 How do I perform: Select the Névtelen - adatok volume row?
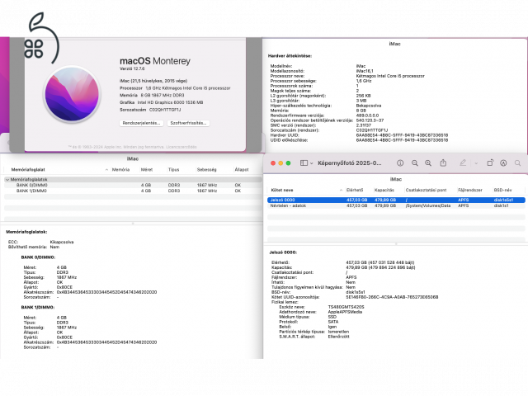pyautogui.click(x=396, y=205)
